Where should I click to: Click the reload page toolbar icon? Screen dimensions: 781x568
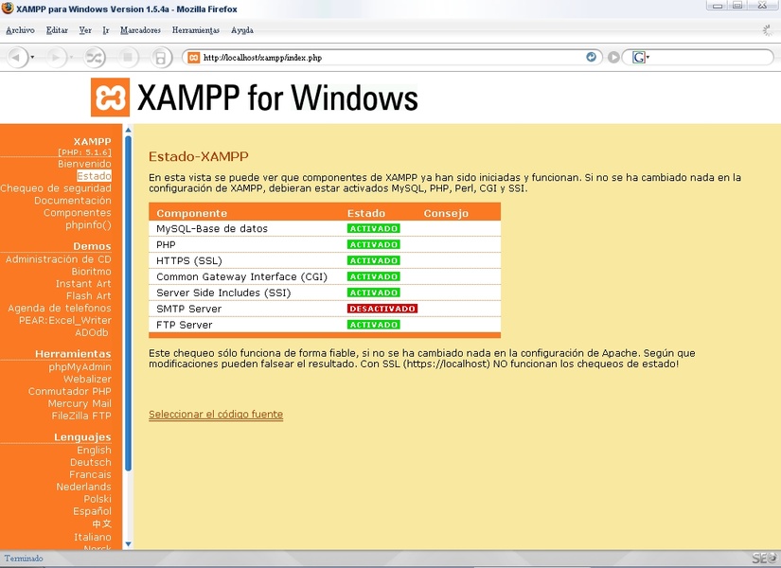[94, 58]
